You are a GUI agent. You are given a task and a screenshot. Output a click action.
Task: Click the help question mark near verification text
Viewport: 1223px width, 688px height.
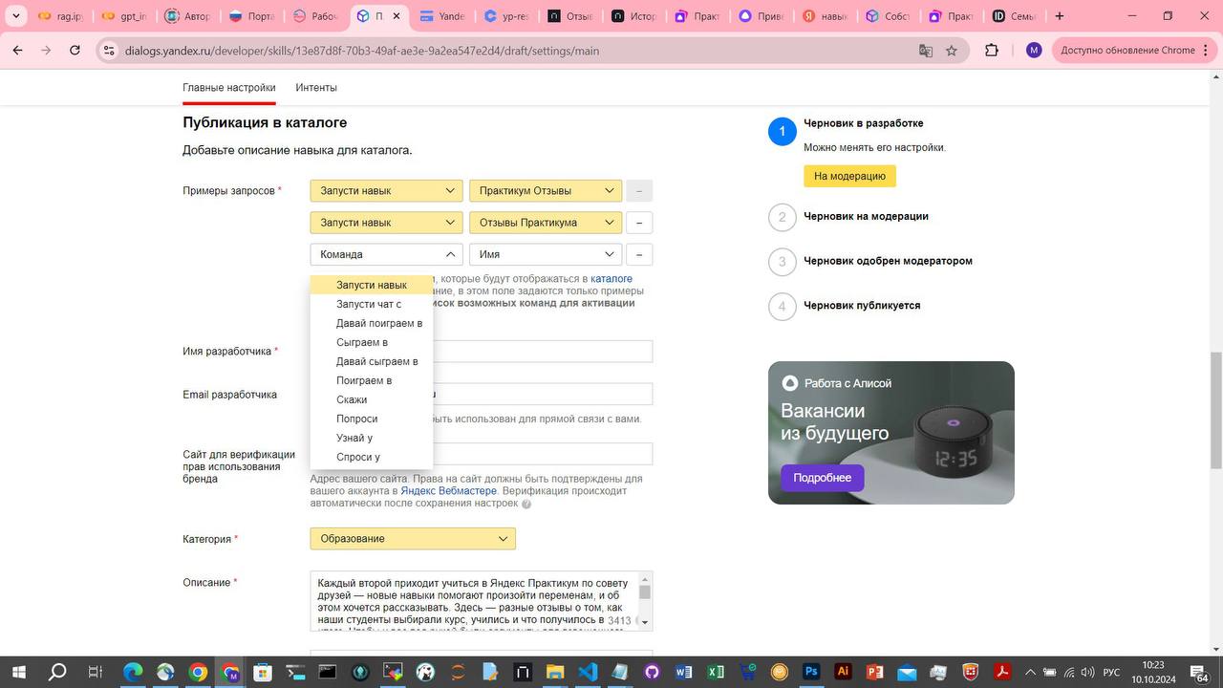click(526, 504)
